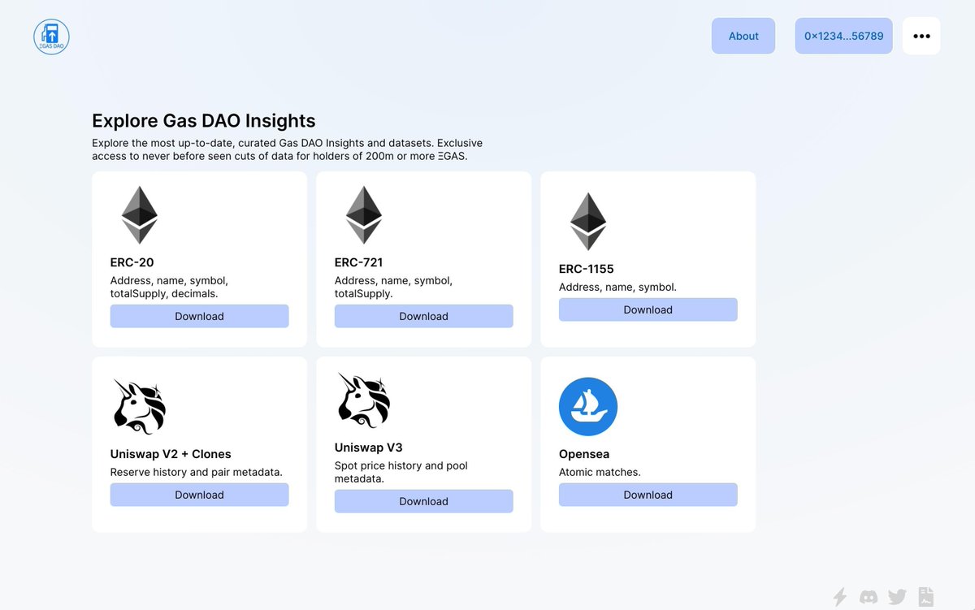Click the lightning bolt footer icon
Viewport: 975px width, 610px height.
(x=841, y=597)
